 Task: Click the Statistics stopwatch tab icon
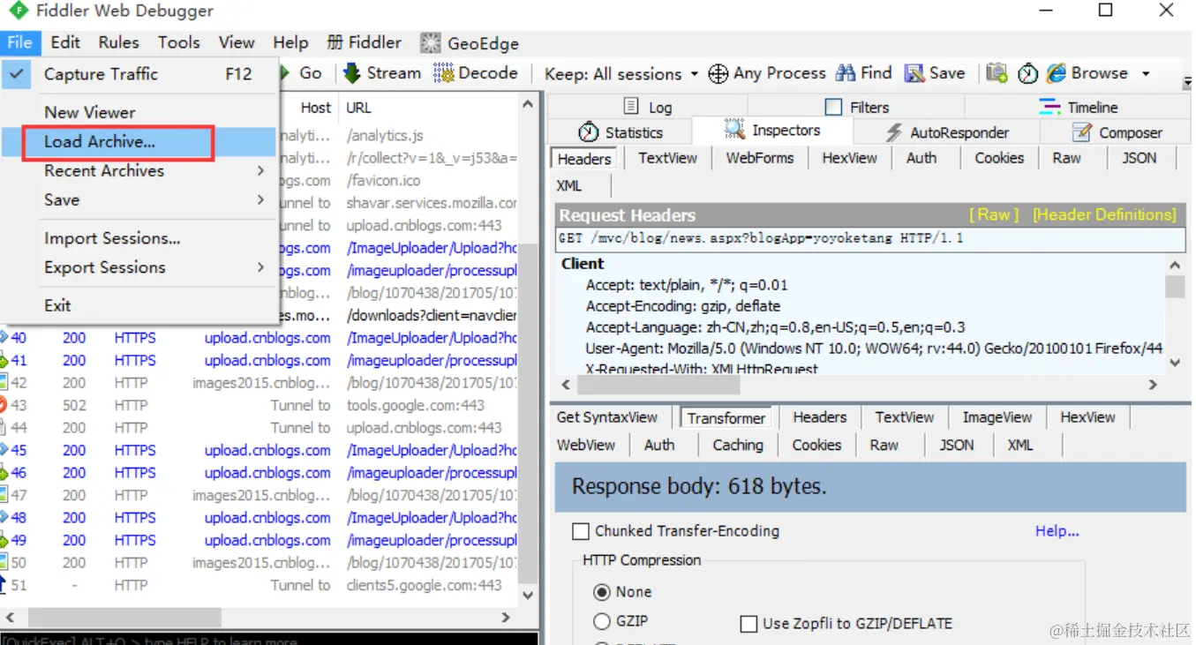(589, 132)
